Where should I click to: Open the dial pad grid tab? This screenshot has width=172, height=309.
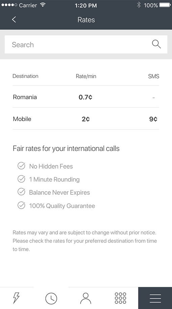coord(120,298)
